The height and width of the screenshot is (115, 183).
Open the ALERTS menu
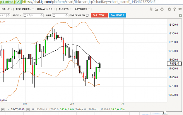tap(65, 9)
